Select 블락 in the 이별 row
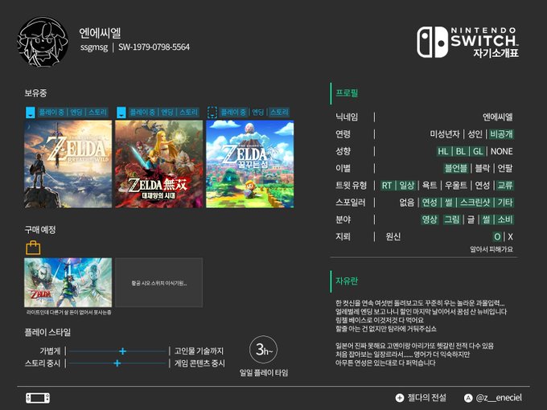This screenshot has width=547, height=410. point(483,168)
